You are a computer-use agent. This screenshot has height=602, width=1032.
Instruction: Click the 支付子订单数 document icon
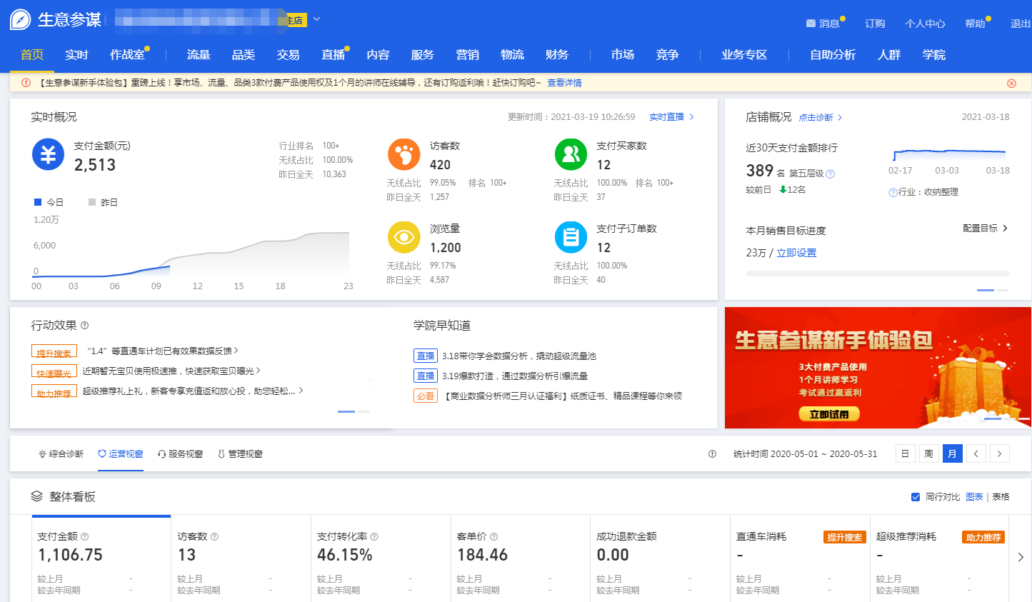click(571, 237)
